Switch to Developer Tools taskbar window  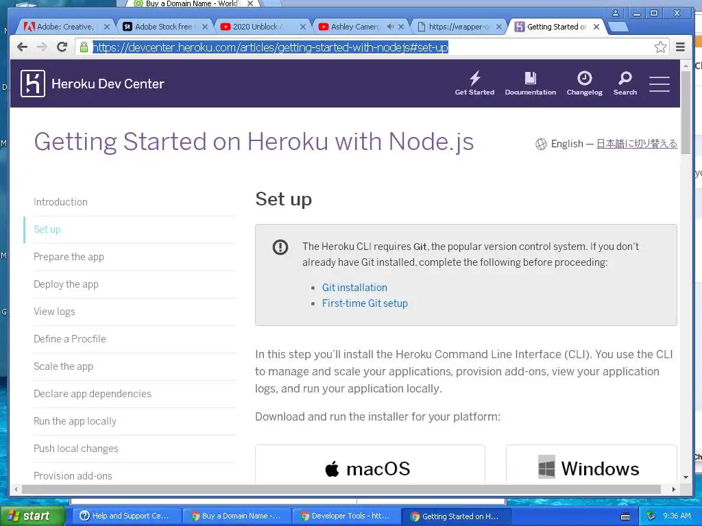(x=346, y=516)
